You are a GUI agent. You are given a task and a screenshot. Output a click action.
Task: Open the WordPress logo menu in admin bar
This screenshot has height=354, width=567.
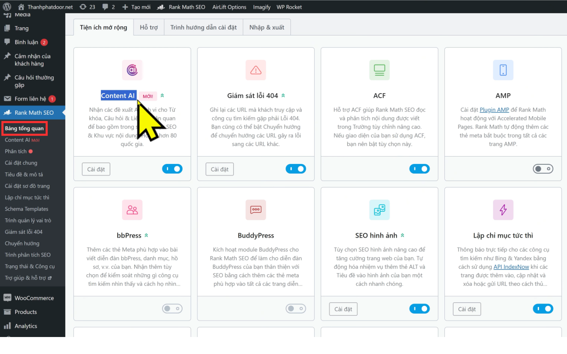pos(7,7)
